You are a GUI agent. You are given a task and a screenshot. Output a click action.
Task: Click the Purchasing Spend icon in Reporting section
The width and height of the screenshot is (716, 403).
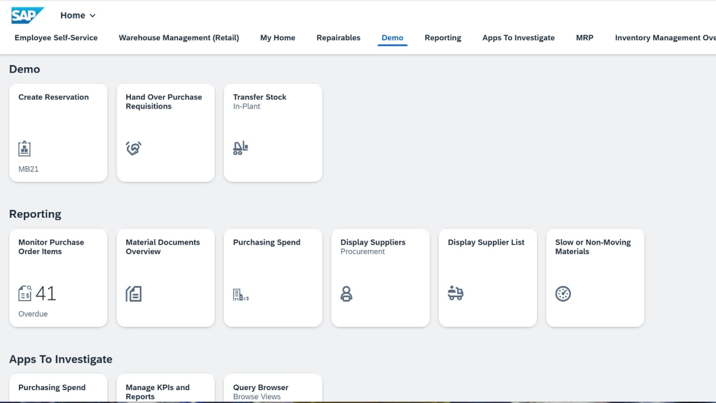[x=241, y=294]
